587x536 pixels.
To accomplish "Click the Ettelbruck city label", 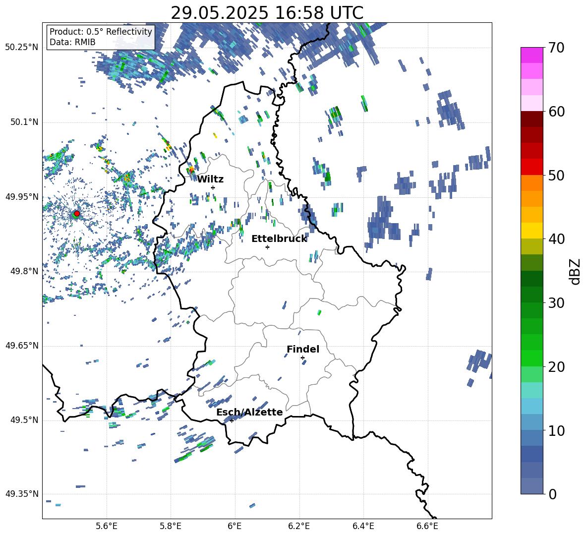I will 279,239.
